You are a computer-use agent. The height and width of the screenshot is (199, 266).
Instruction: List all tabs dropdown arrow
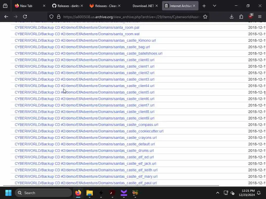tap(214, 6)
